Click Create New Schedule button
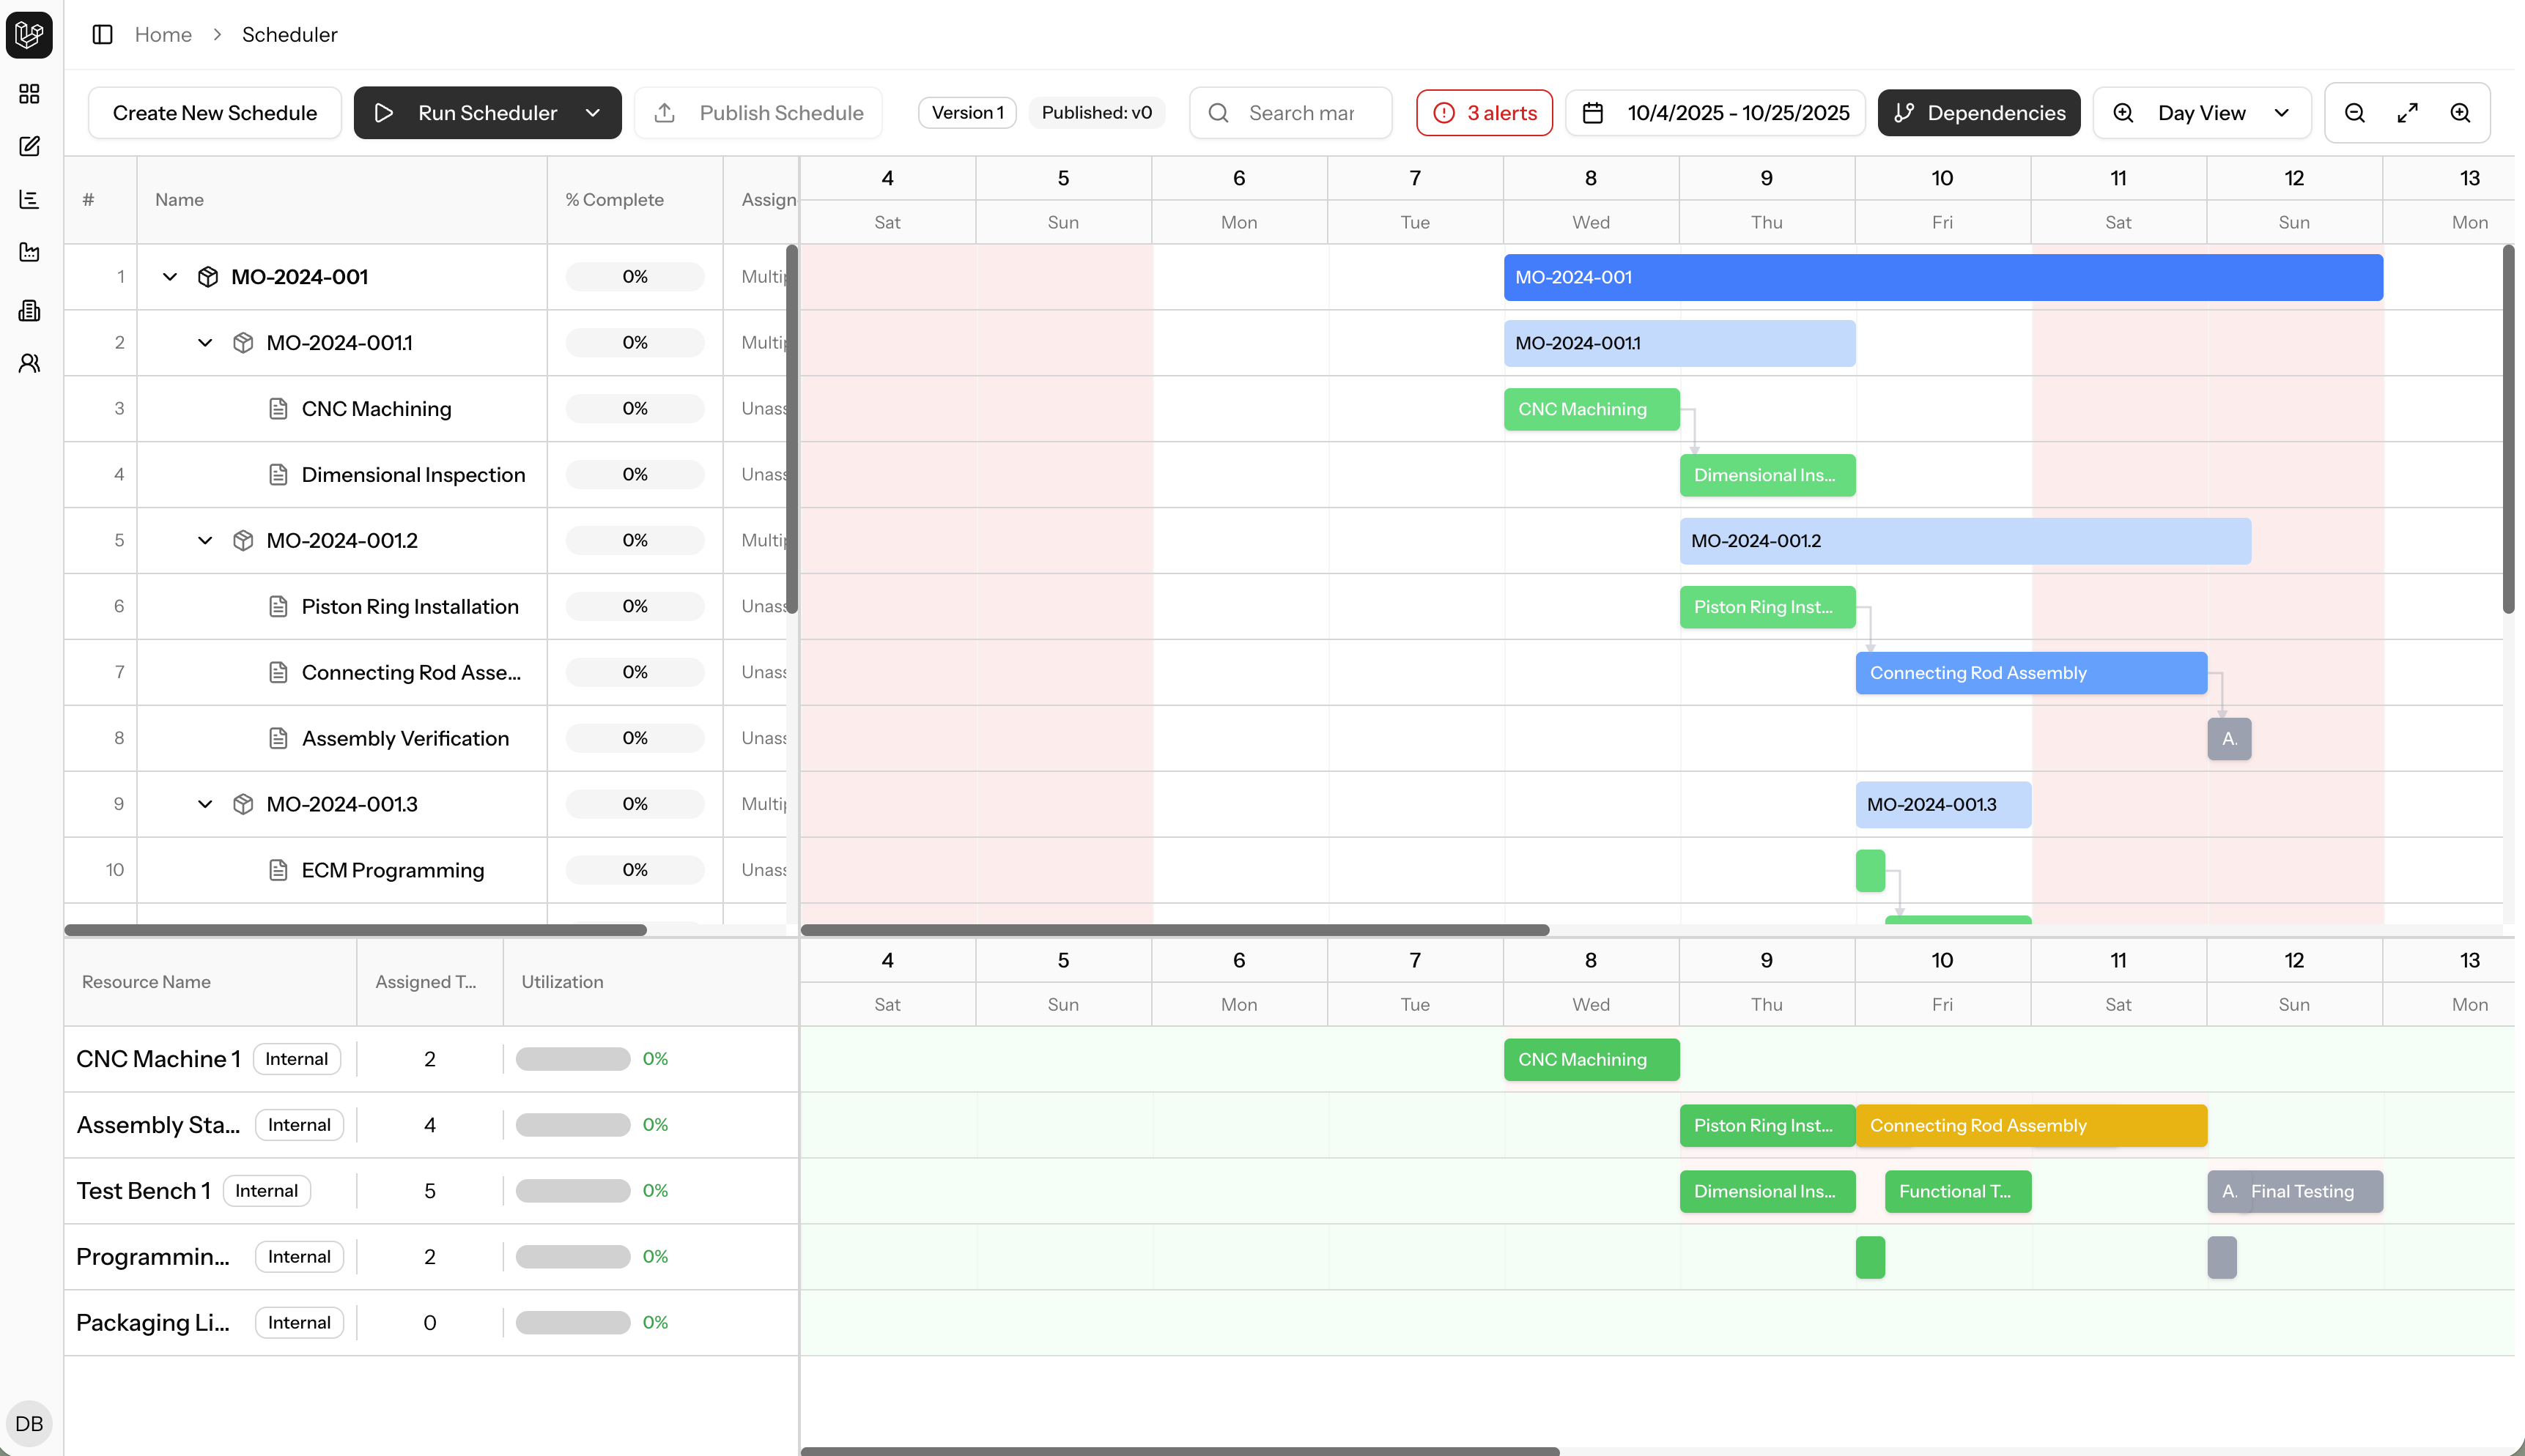The image size is (2525, 1456). (x=214, y=113)
